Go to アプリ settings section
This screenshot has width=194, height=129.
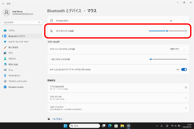coord(11,53)
